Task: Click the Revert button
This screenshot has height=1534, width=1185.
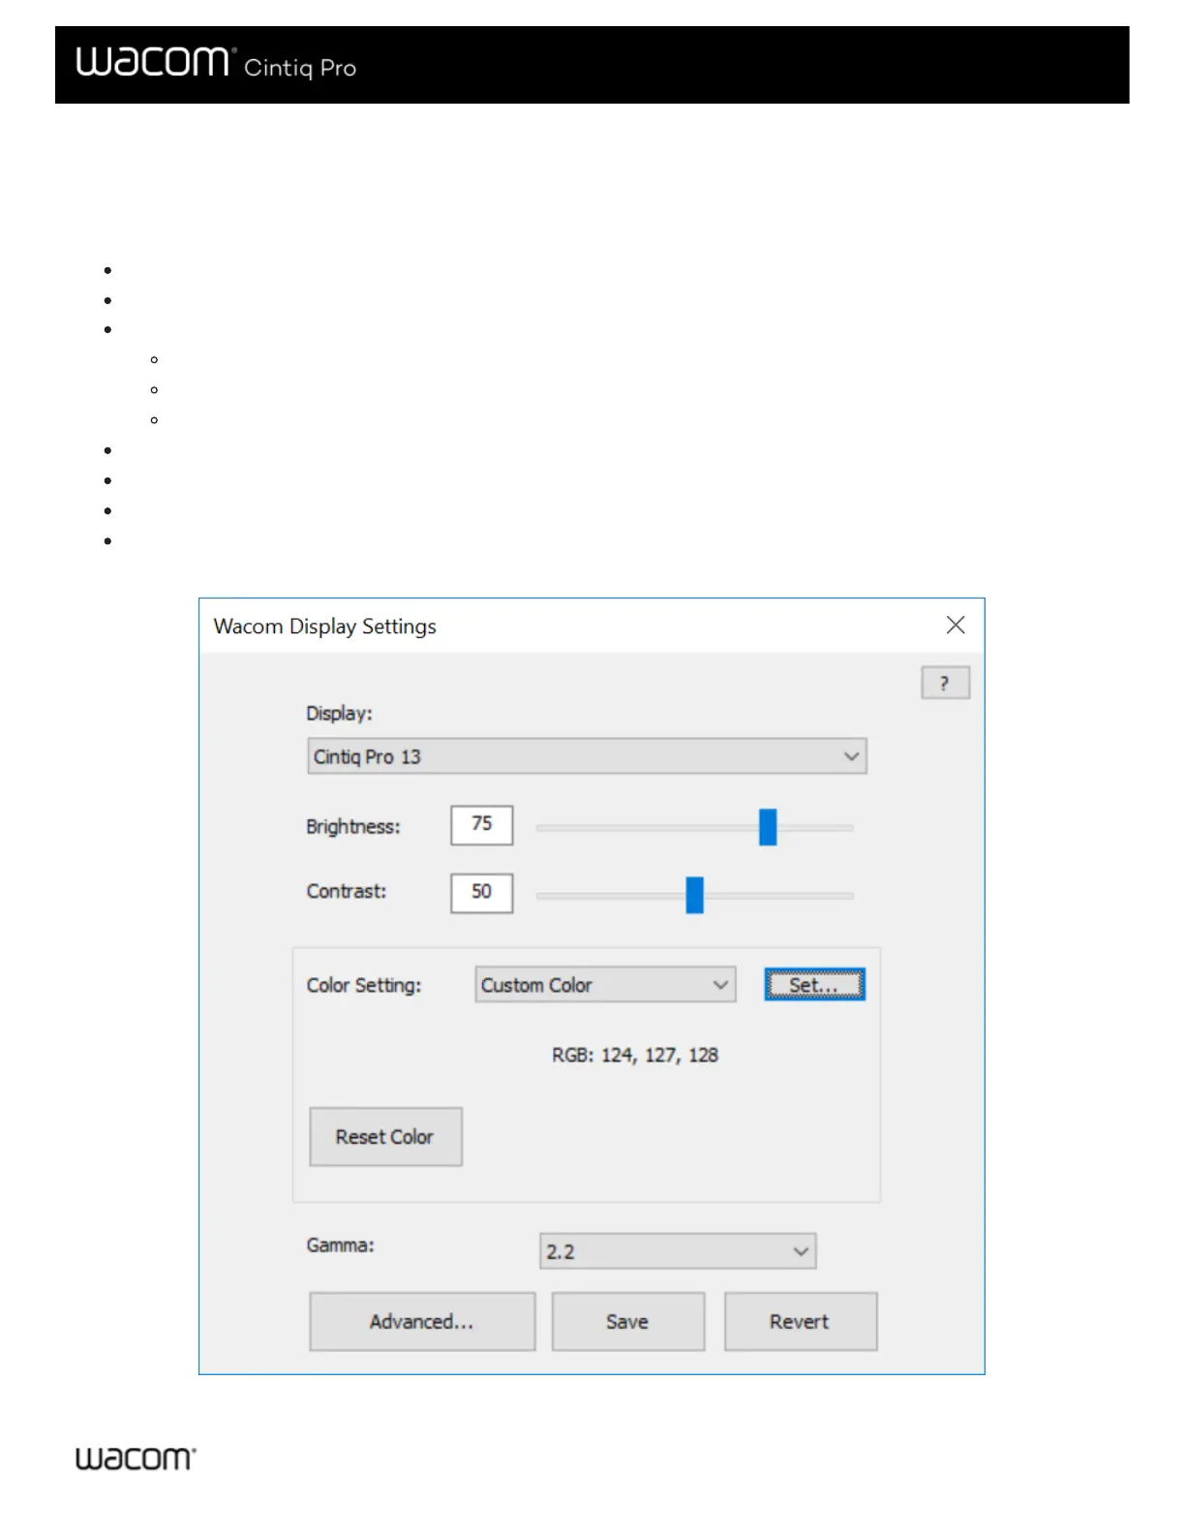Action: pos(801,1322)
